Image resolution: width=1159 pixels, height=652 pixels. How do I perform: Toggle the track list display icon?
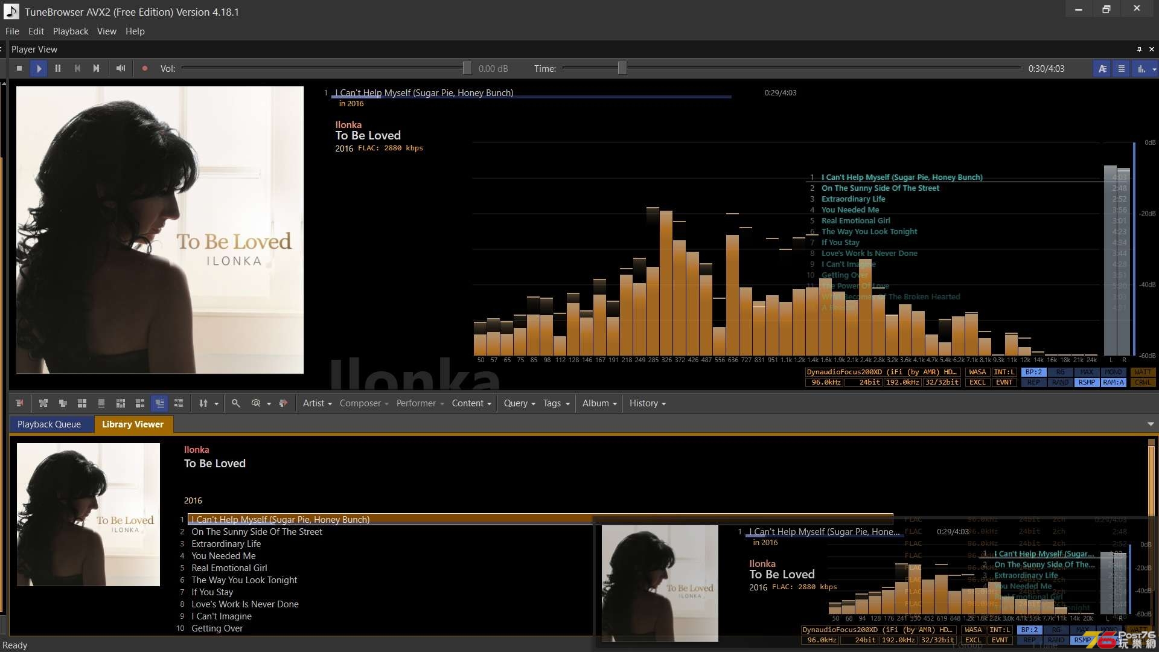tap(1122, 69)
